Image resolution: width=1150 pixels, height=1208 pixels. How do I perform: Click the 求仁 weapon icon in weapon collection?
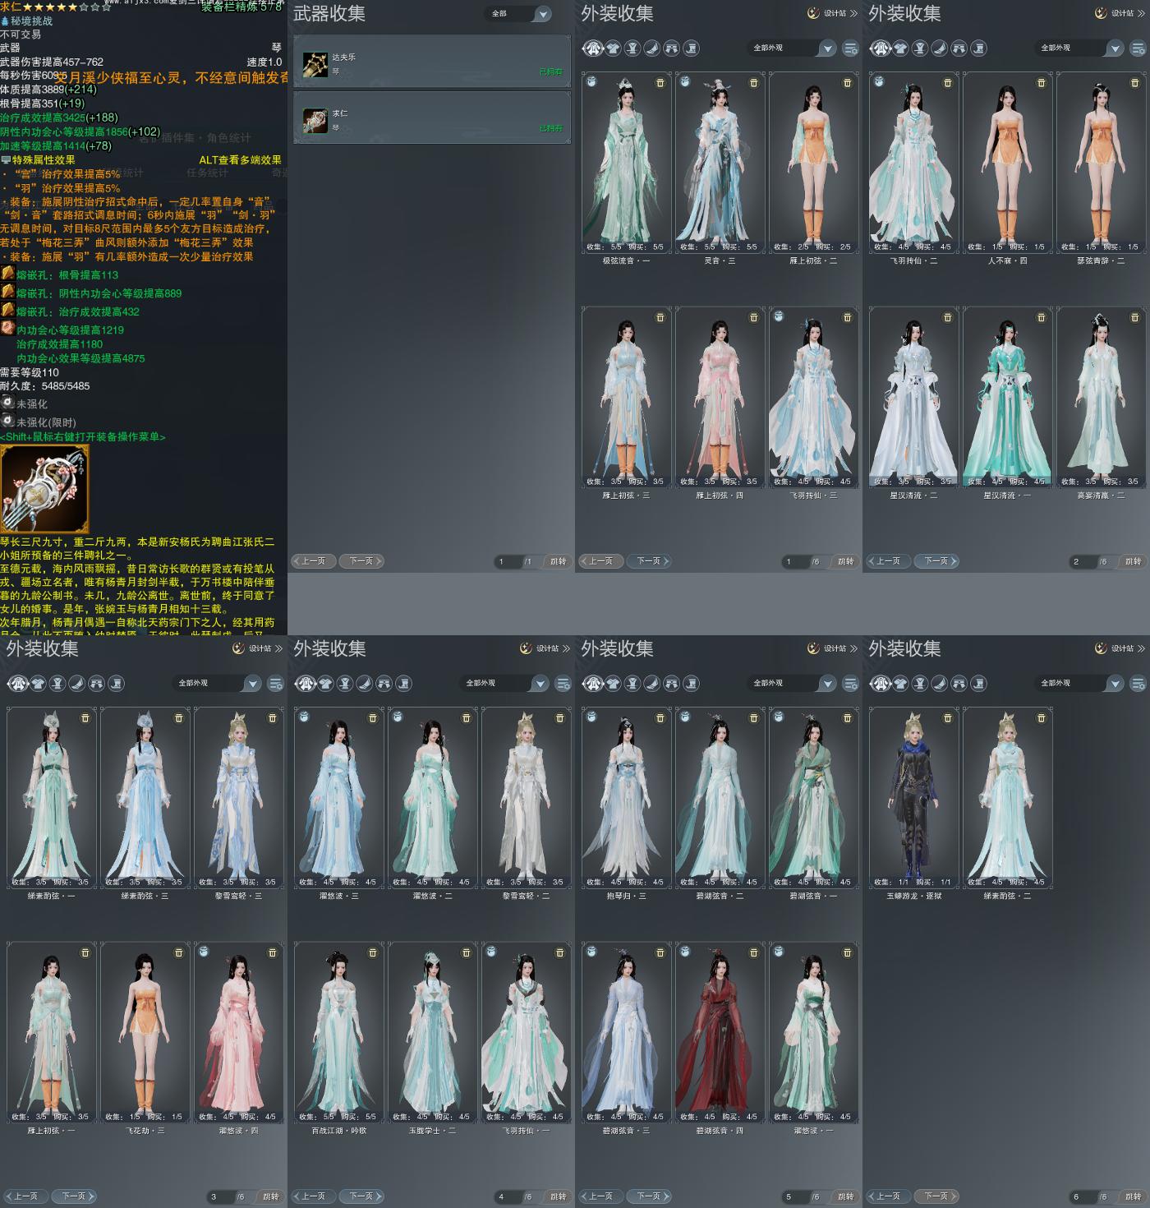click(x=315, y=120)
